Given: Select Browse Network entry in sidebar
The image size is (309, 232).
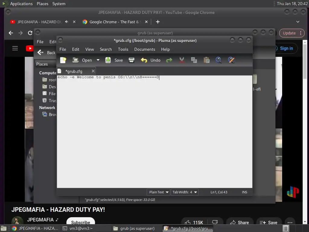Looking at the screenshot, I should pyautogui.click(x=49, y=114).
